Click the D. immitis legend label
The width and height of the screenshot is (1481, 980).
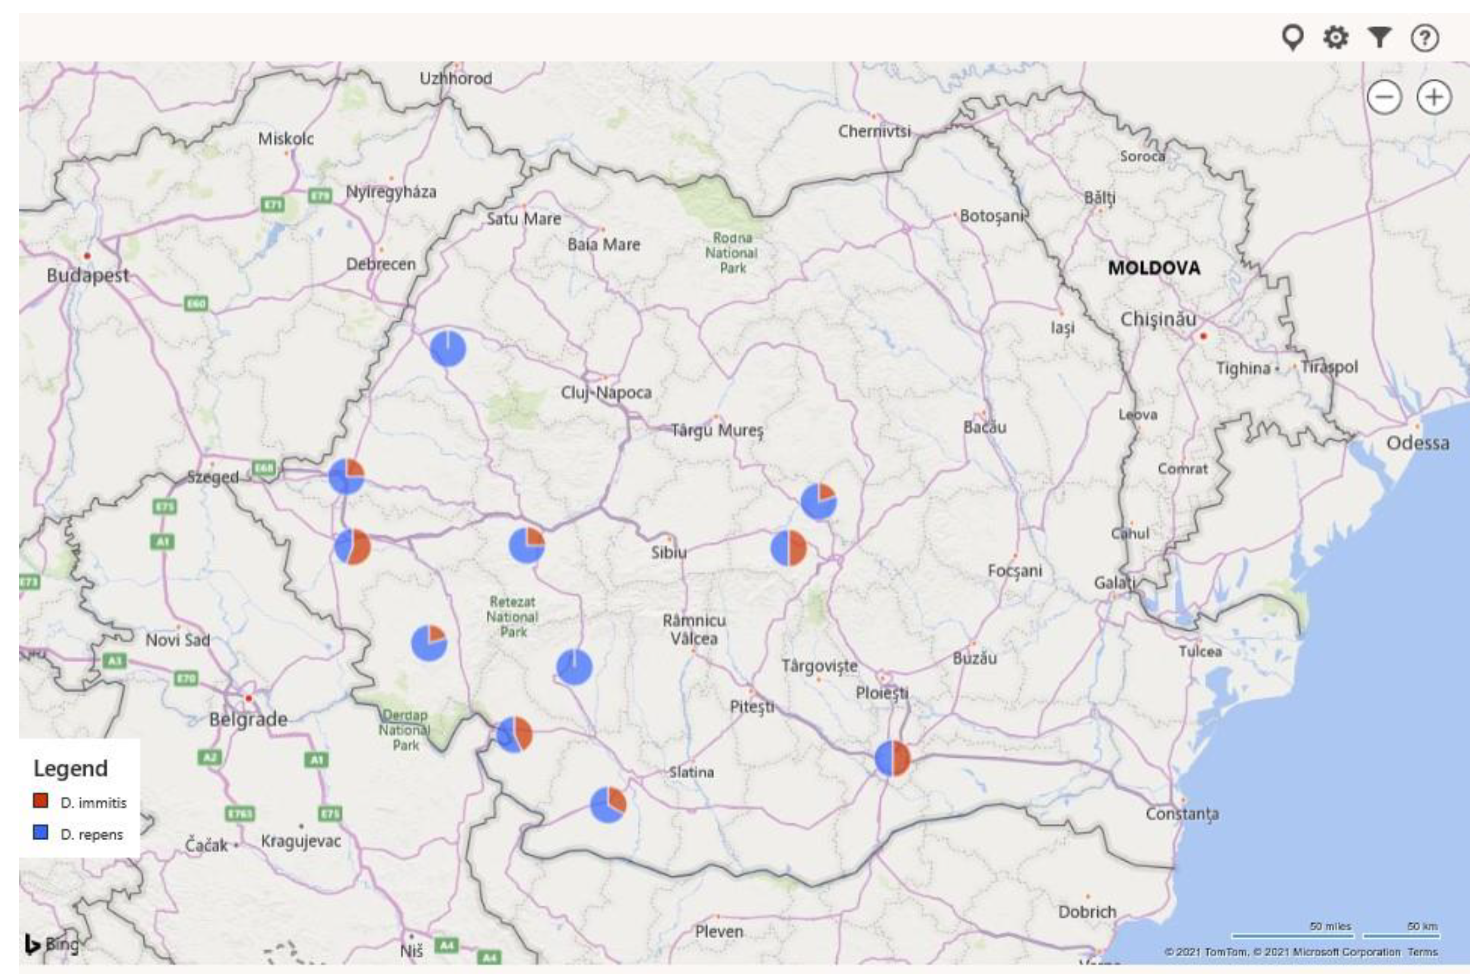click(x=93, y=803)
